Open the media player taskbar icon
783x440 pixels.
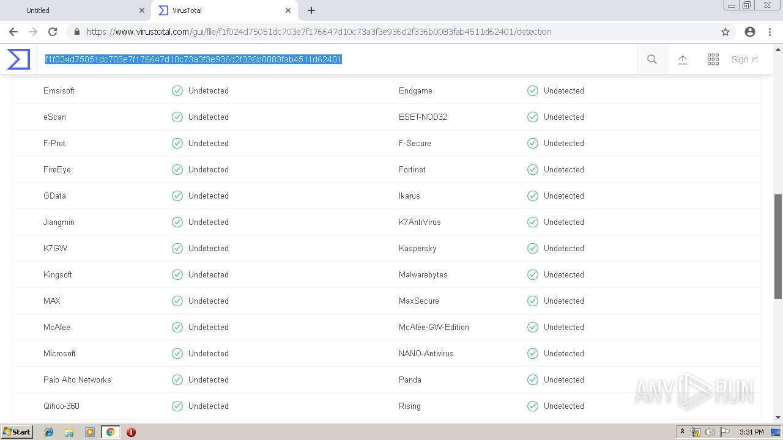[90, 432]
